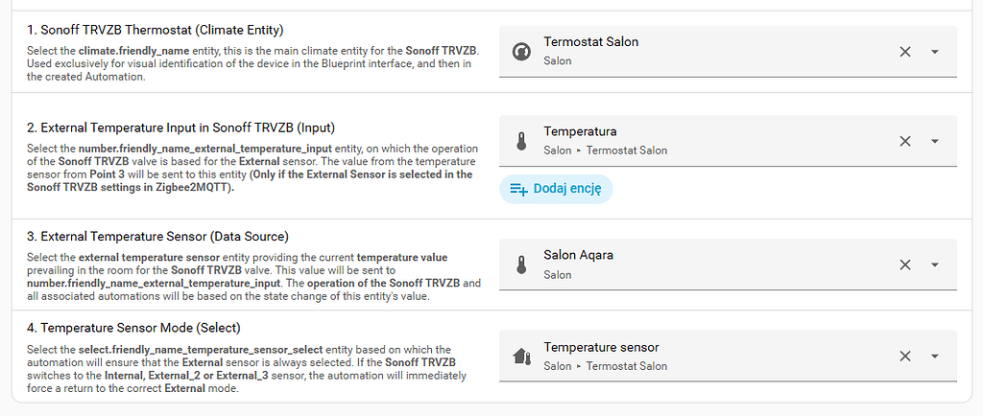Screen dimensions: 983x416
Task: Clear the Termostat Salon entity selection
Action: 904,52
